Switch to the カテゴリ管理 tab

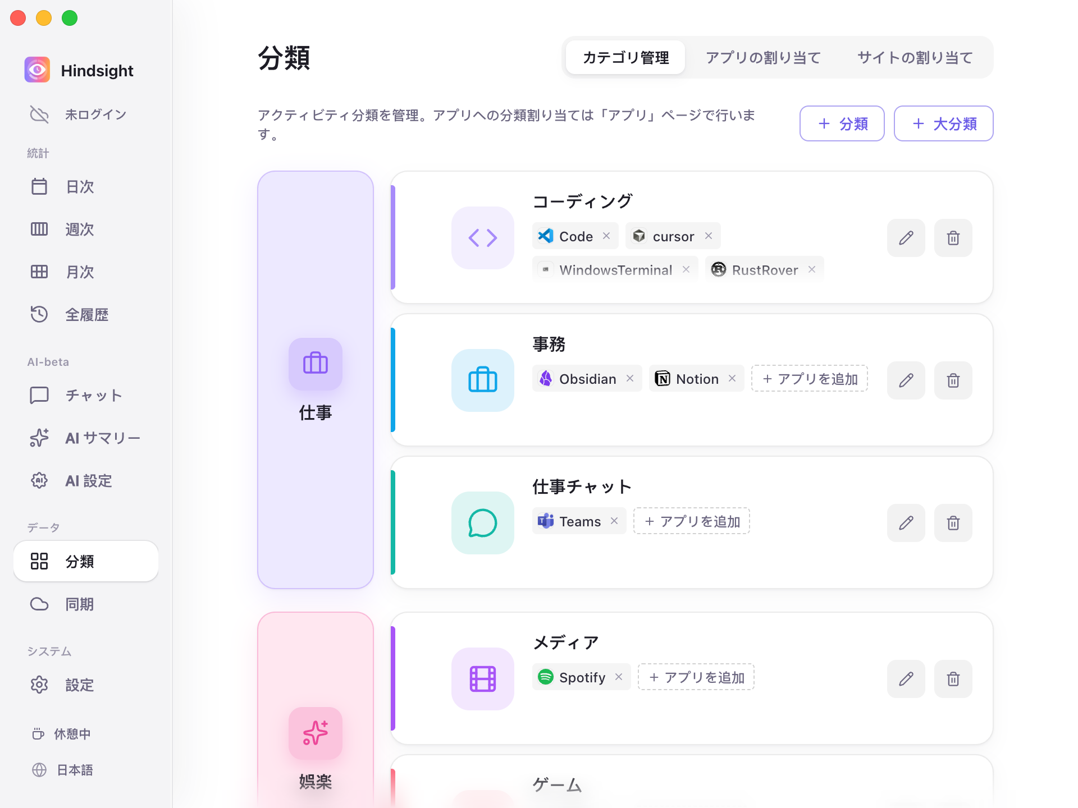(625, 57)
